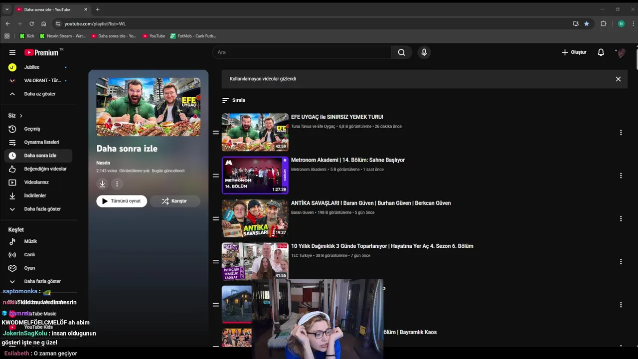Open the EFE UYGAÇ video thumbnail
Image resolution: width=638 pixels, height=359 pixels.
[255, 132]
